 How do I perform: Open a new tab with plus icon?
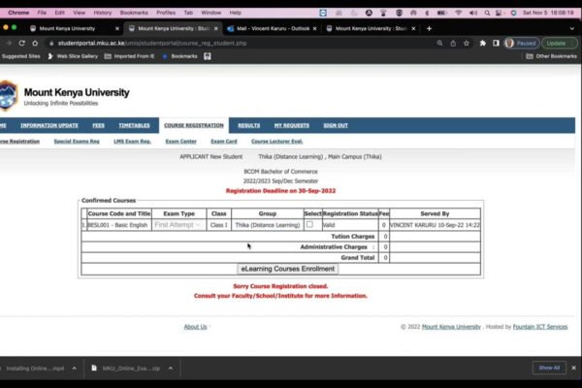(429, 28)
